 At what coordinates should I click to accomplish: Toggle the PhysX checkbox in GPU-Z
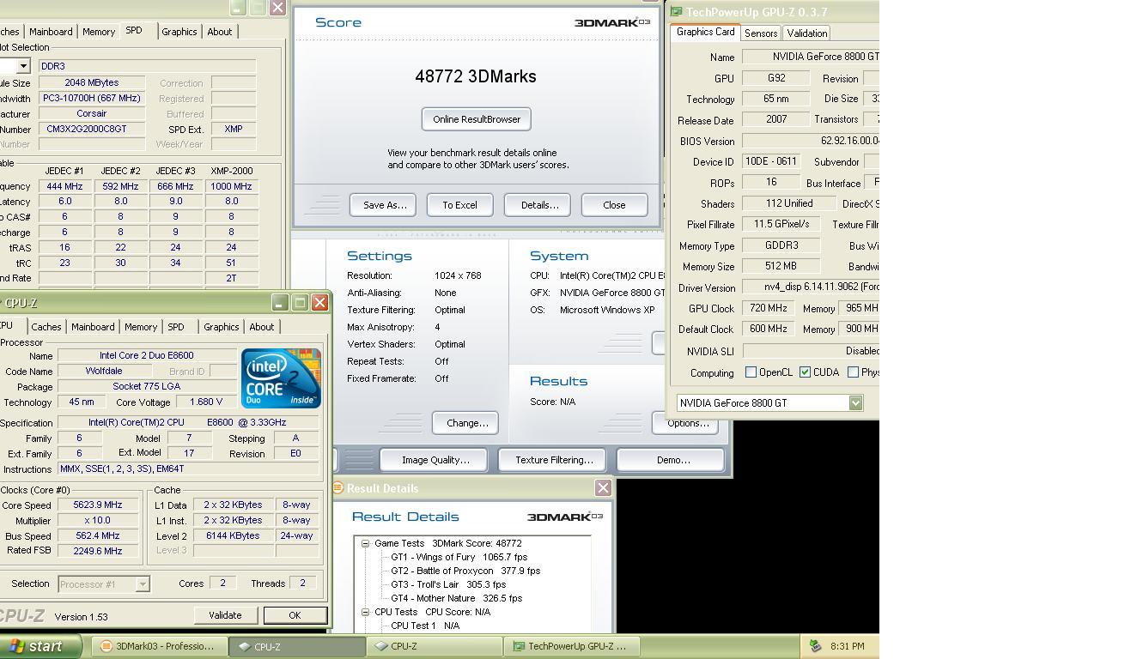[853, 372]
